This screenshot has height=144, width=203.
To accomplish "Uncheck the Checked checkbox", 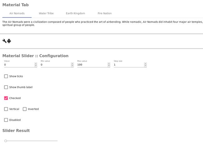I will point(6,98).
